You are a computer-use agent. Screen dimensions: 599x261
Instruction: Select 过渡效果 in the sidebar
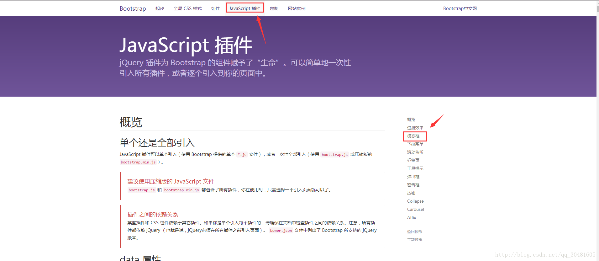[415, 128]
